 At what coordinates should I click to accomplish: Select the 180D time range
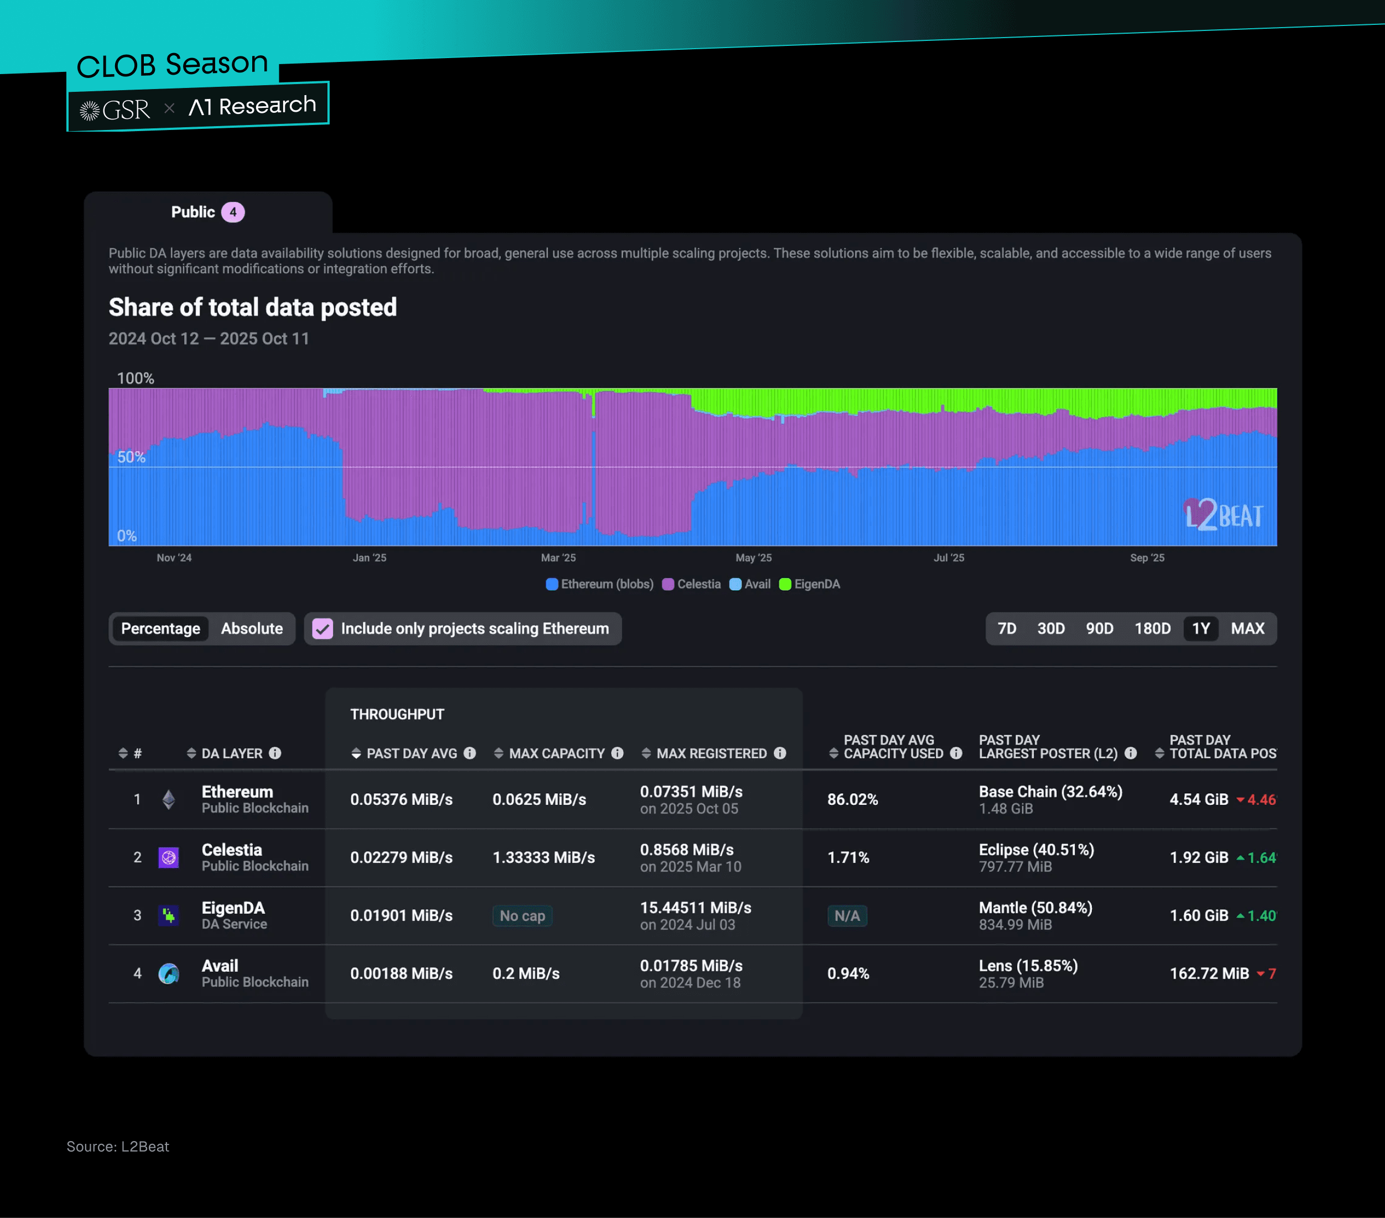(x=1153, y=629)
